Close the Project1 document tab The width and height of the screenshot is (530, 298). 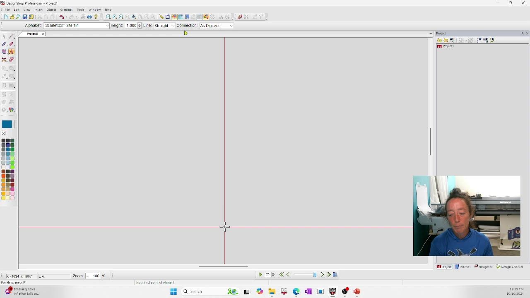[43, 34]
